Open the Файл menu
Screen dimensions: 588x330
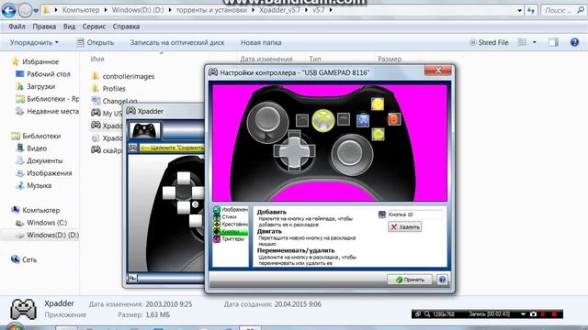tap(17, 27)
